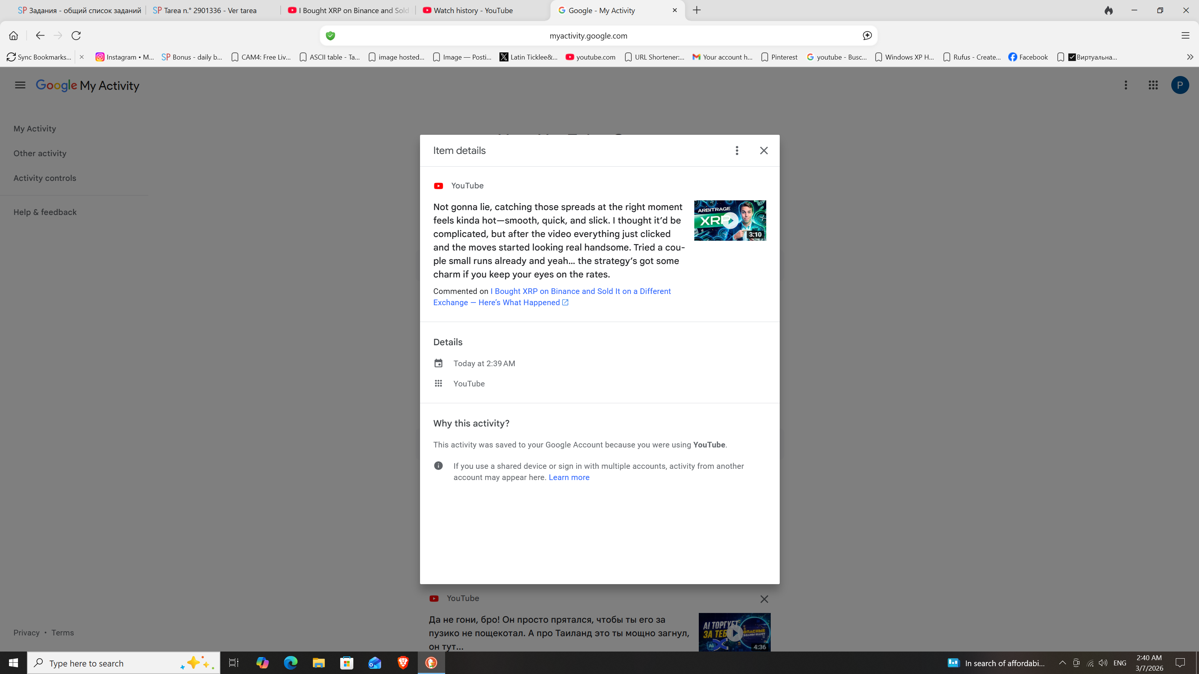The width and height of the screenshot is (1199, 674).
Task: Open the browser hamburger menu
Action: click(x=1185, y=35)
